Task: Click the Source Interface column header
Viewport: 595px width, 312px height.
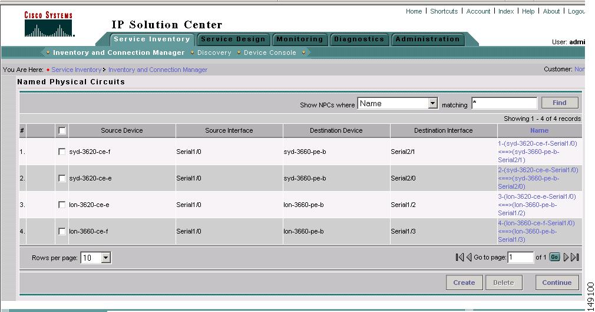Action: (x=229, y=130)
